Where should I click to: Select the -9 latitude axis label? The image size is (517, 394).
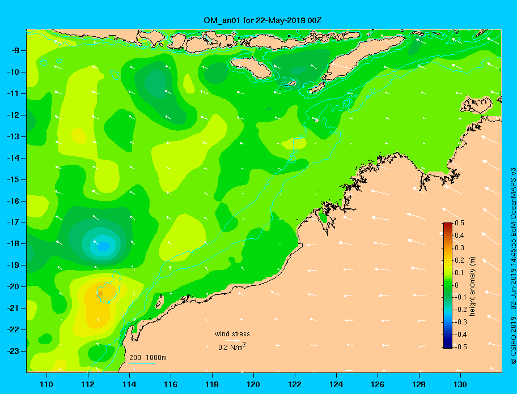pyautogui.click(x=15, y=51)
